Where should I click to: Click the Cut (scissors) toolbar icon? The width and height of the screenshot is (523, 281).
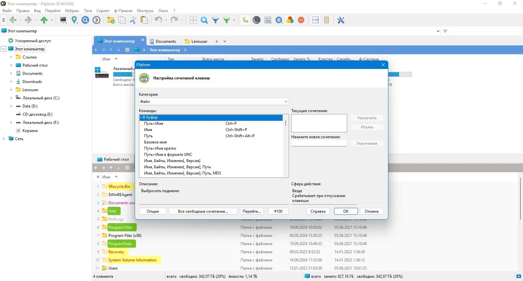[x=133, y=20]
